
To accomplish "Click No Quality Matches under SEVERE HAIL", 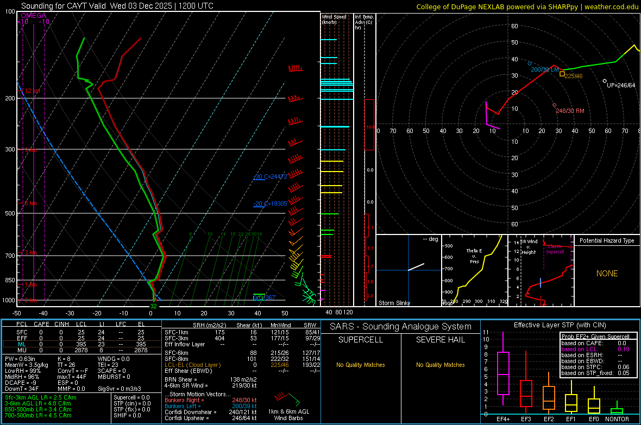I will pos(440,365).
